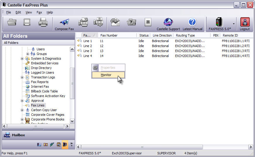
Task: Click the Logout button
Action: coord(245,24)
